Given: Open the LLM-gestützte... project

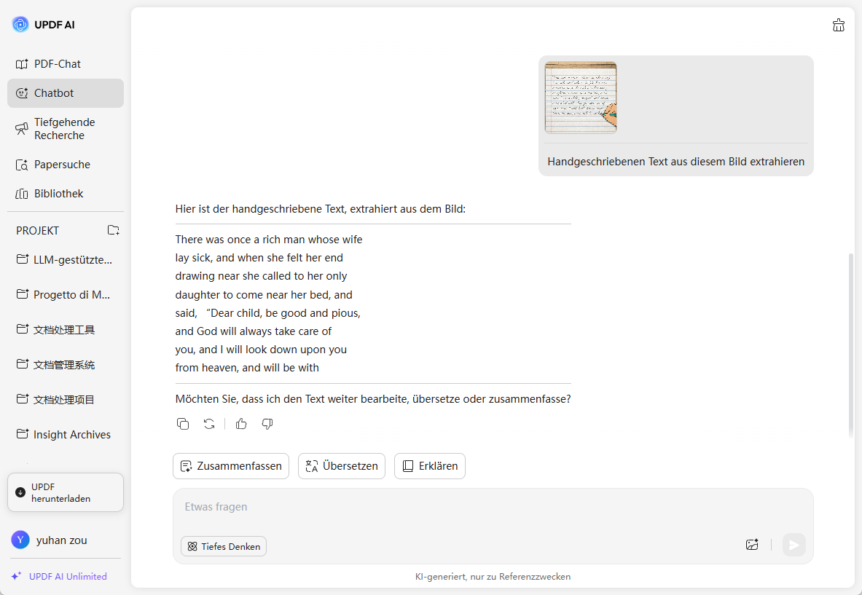Looking at the screenshot, I should pos(66,260).
